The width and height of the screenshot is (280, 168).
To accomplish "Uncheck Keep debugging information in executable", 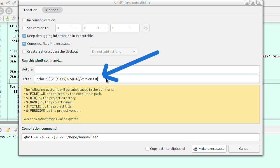I will (24, 36).
